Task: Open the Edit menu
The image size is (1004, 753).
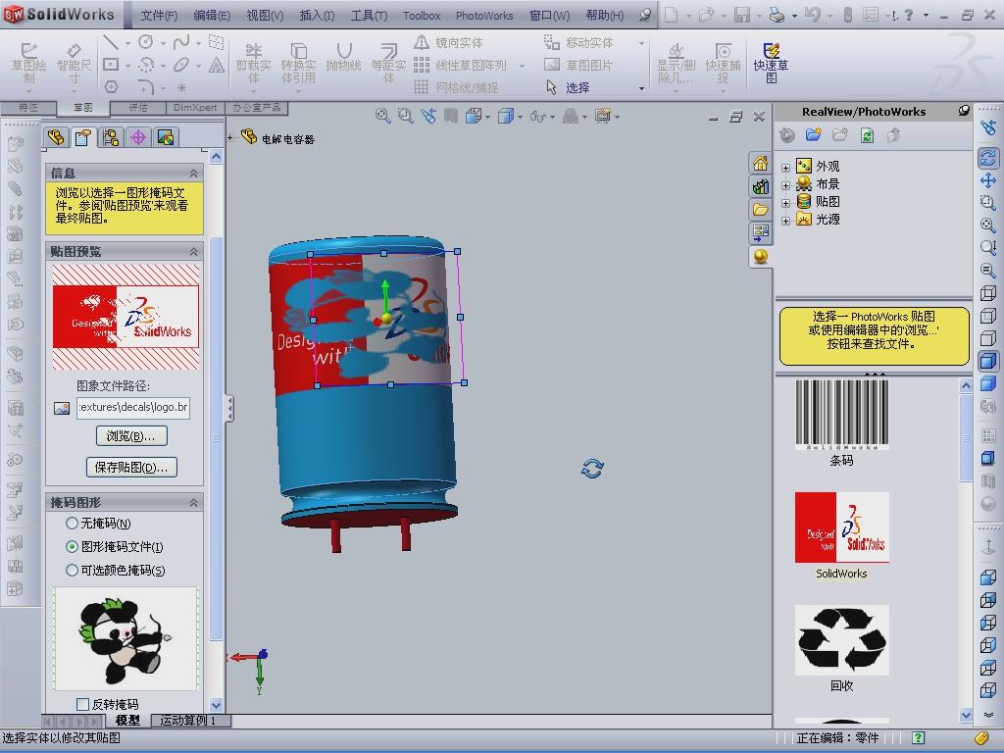Action: coord(212,16)
